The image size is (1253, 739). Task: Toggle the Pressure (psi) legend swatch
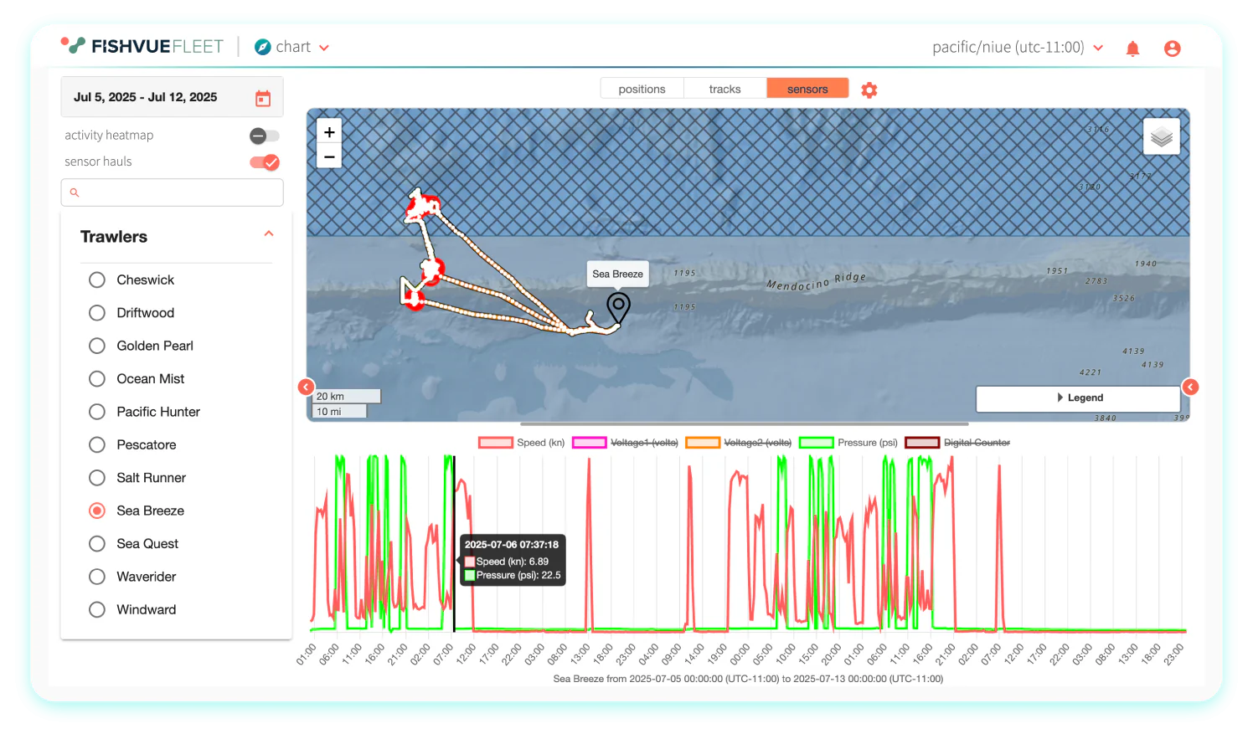point(816,443)
